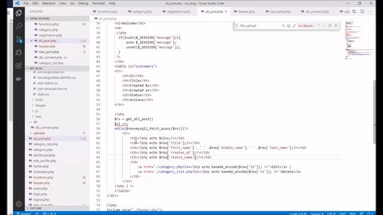The image size is (383, 215).
Task: Toggle Match Case in find widget
Action: [x=283, y=26]
